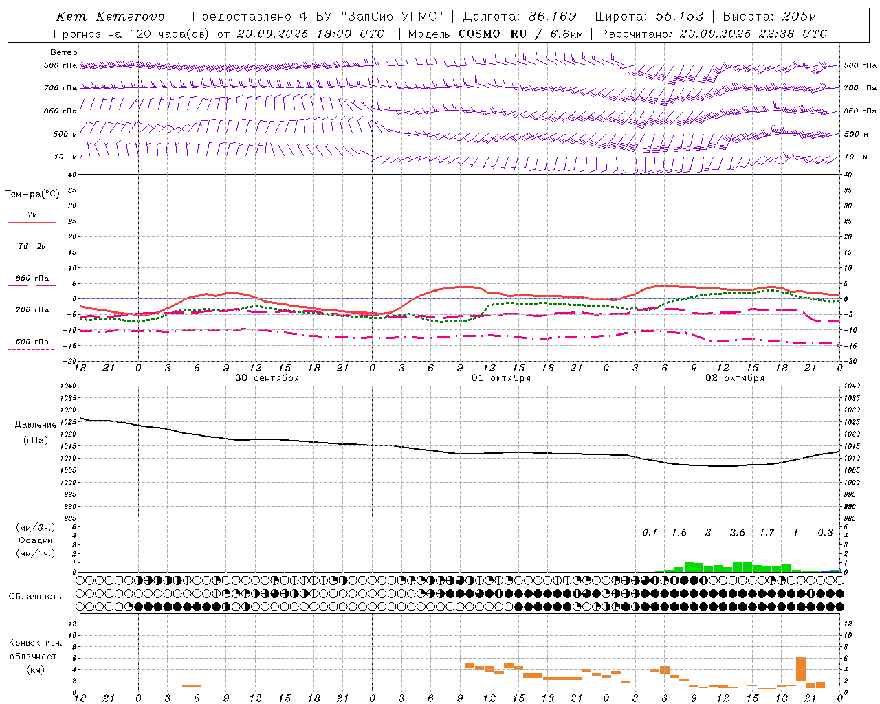The width and height of the screenshot is (880, 704).
Task: Click the '1.5' three-hour precipitation value
Action: tap(679, 533)
